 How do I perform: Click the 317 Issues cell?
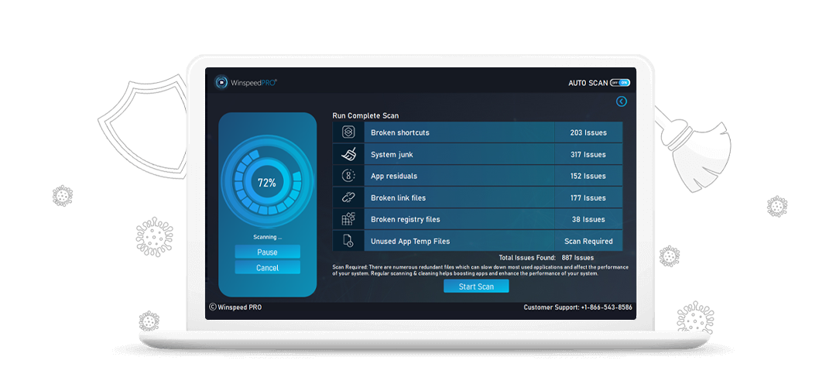[588, 154]
